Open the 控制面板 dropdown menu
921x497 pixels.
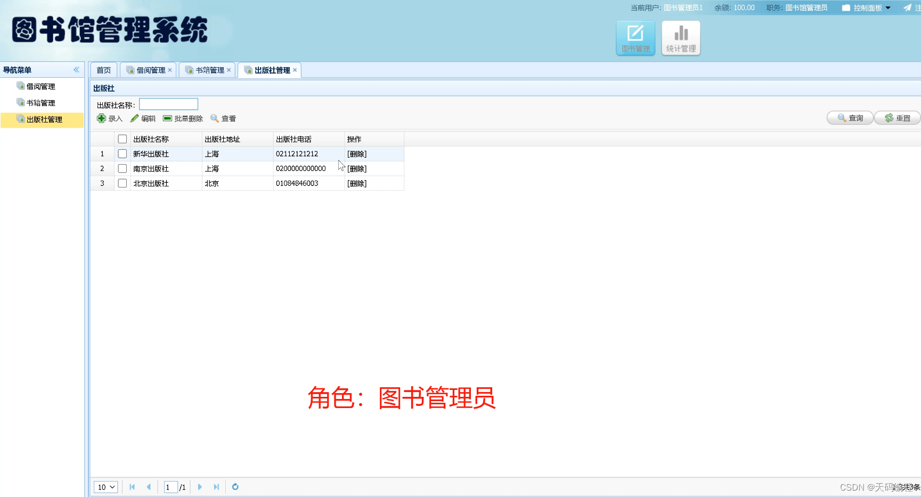(867, 7)
